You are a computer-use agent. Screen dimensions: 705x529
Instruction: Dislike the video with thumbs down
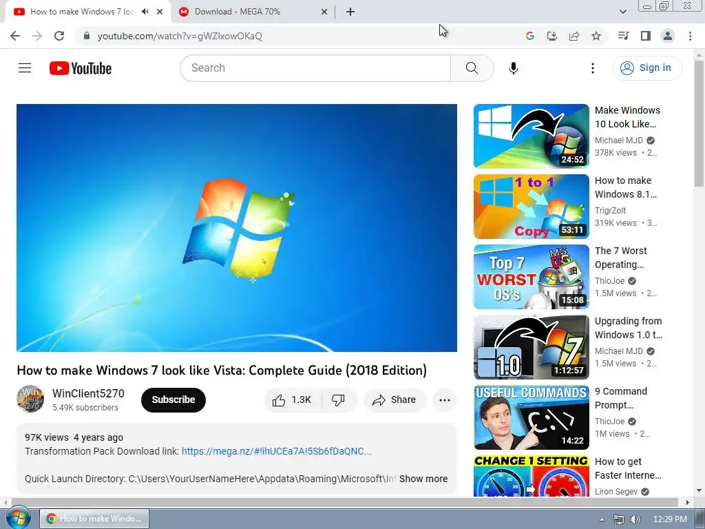[x=339, y=400]
